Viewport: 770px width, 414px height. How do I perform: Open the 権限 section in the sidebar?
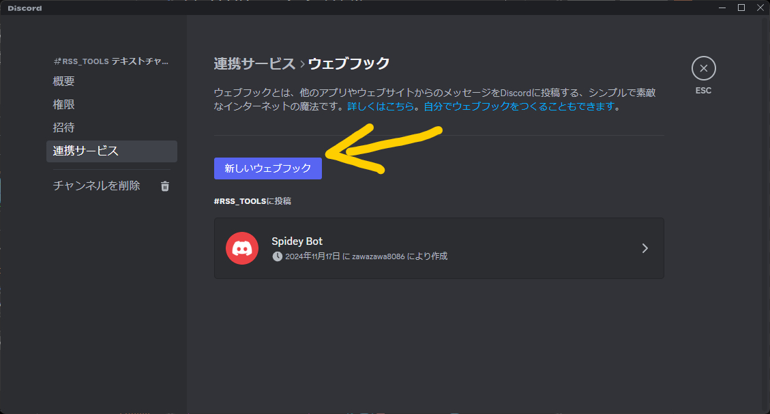63,104
